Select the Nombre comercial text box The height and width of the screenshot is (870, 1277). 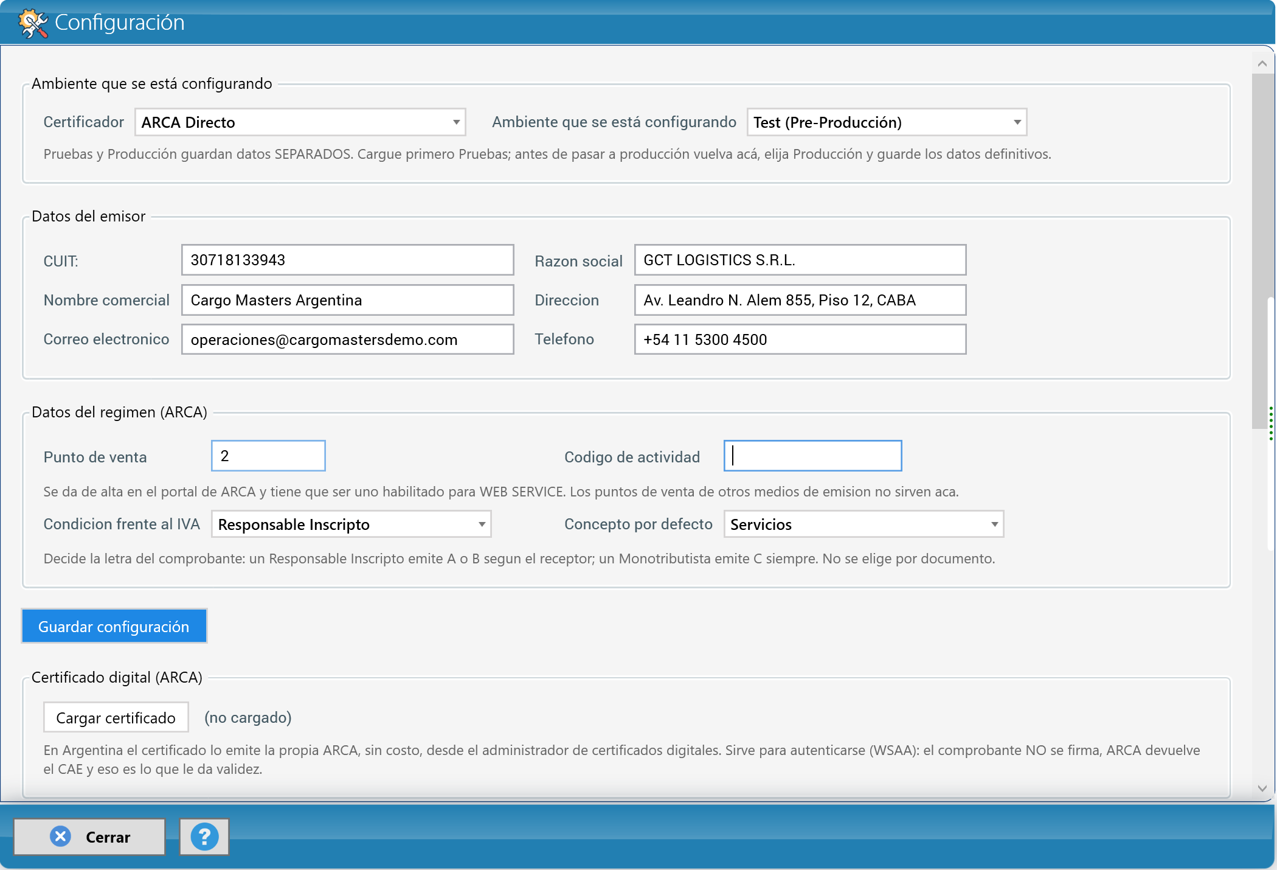point(348,300)
